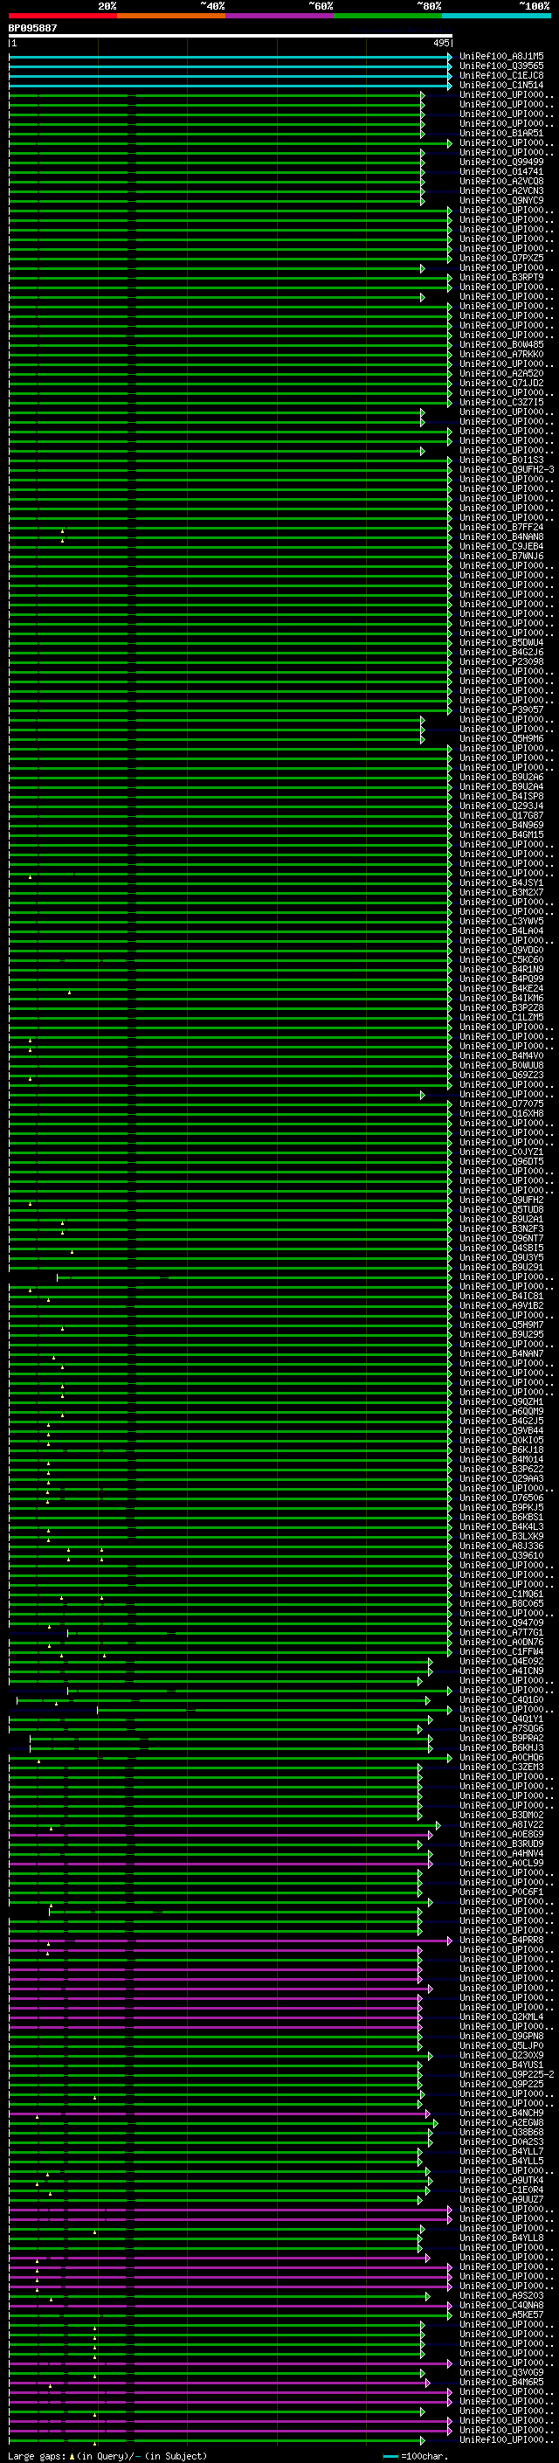Select hit label UniRef100_A9V1B2
Screen dimensions: 559x2463
(501, 1305)
